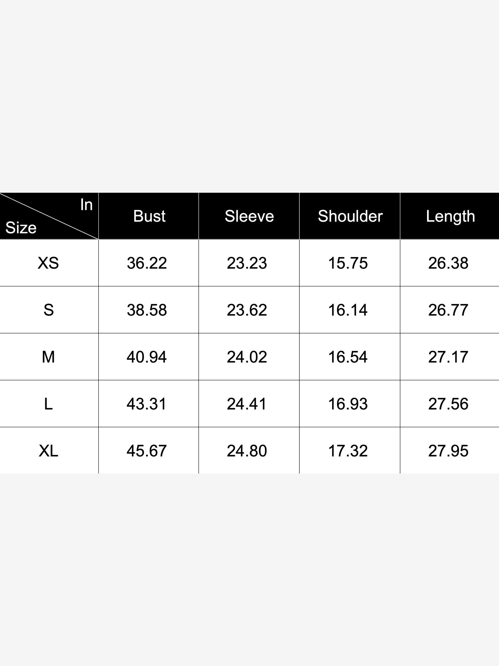Click the L length value 27.56
The image size is (499, 666).
point(448,404)
